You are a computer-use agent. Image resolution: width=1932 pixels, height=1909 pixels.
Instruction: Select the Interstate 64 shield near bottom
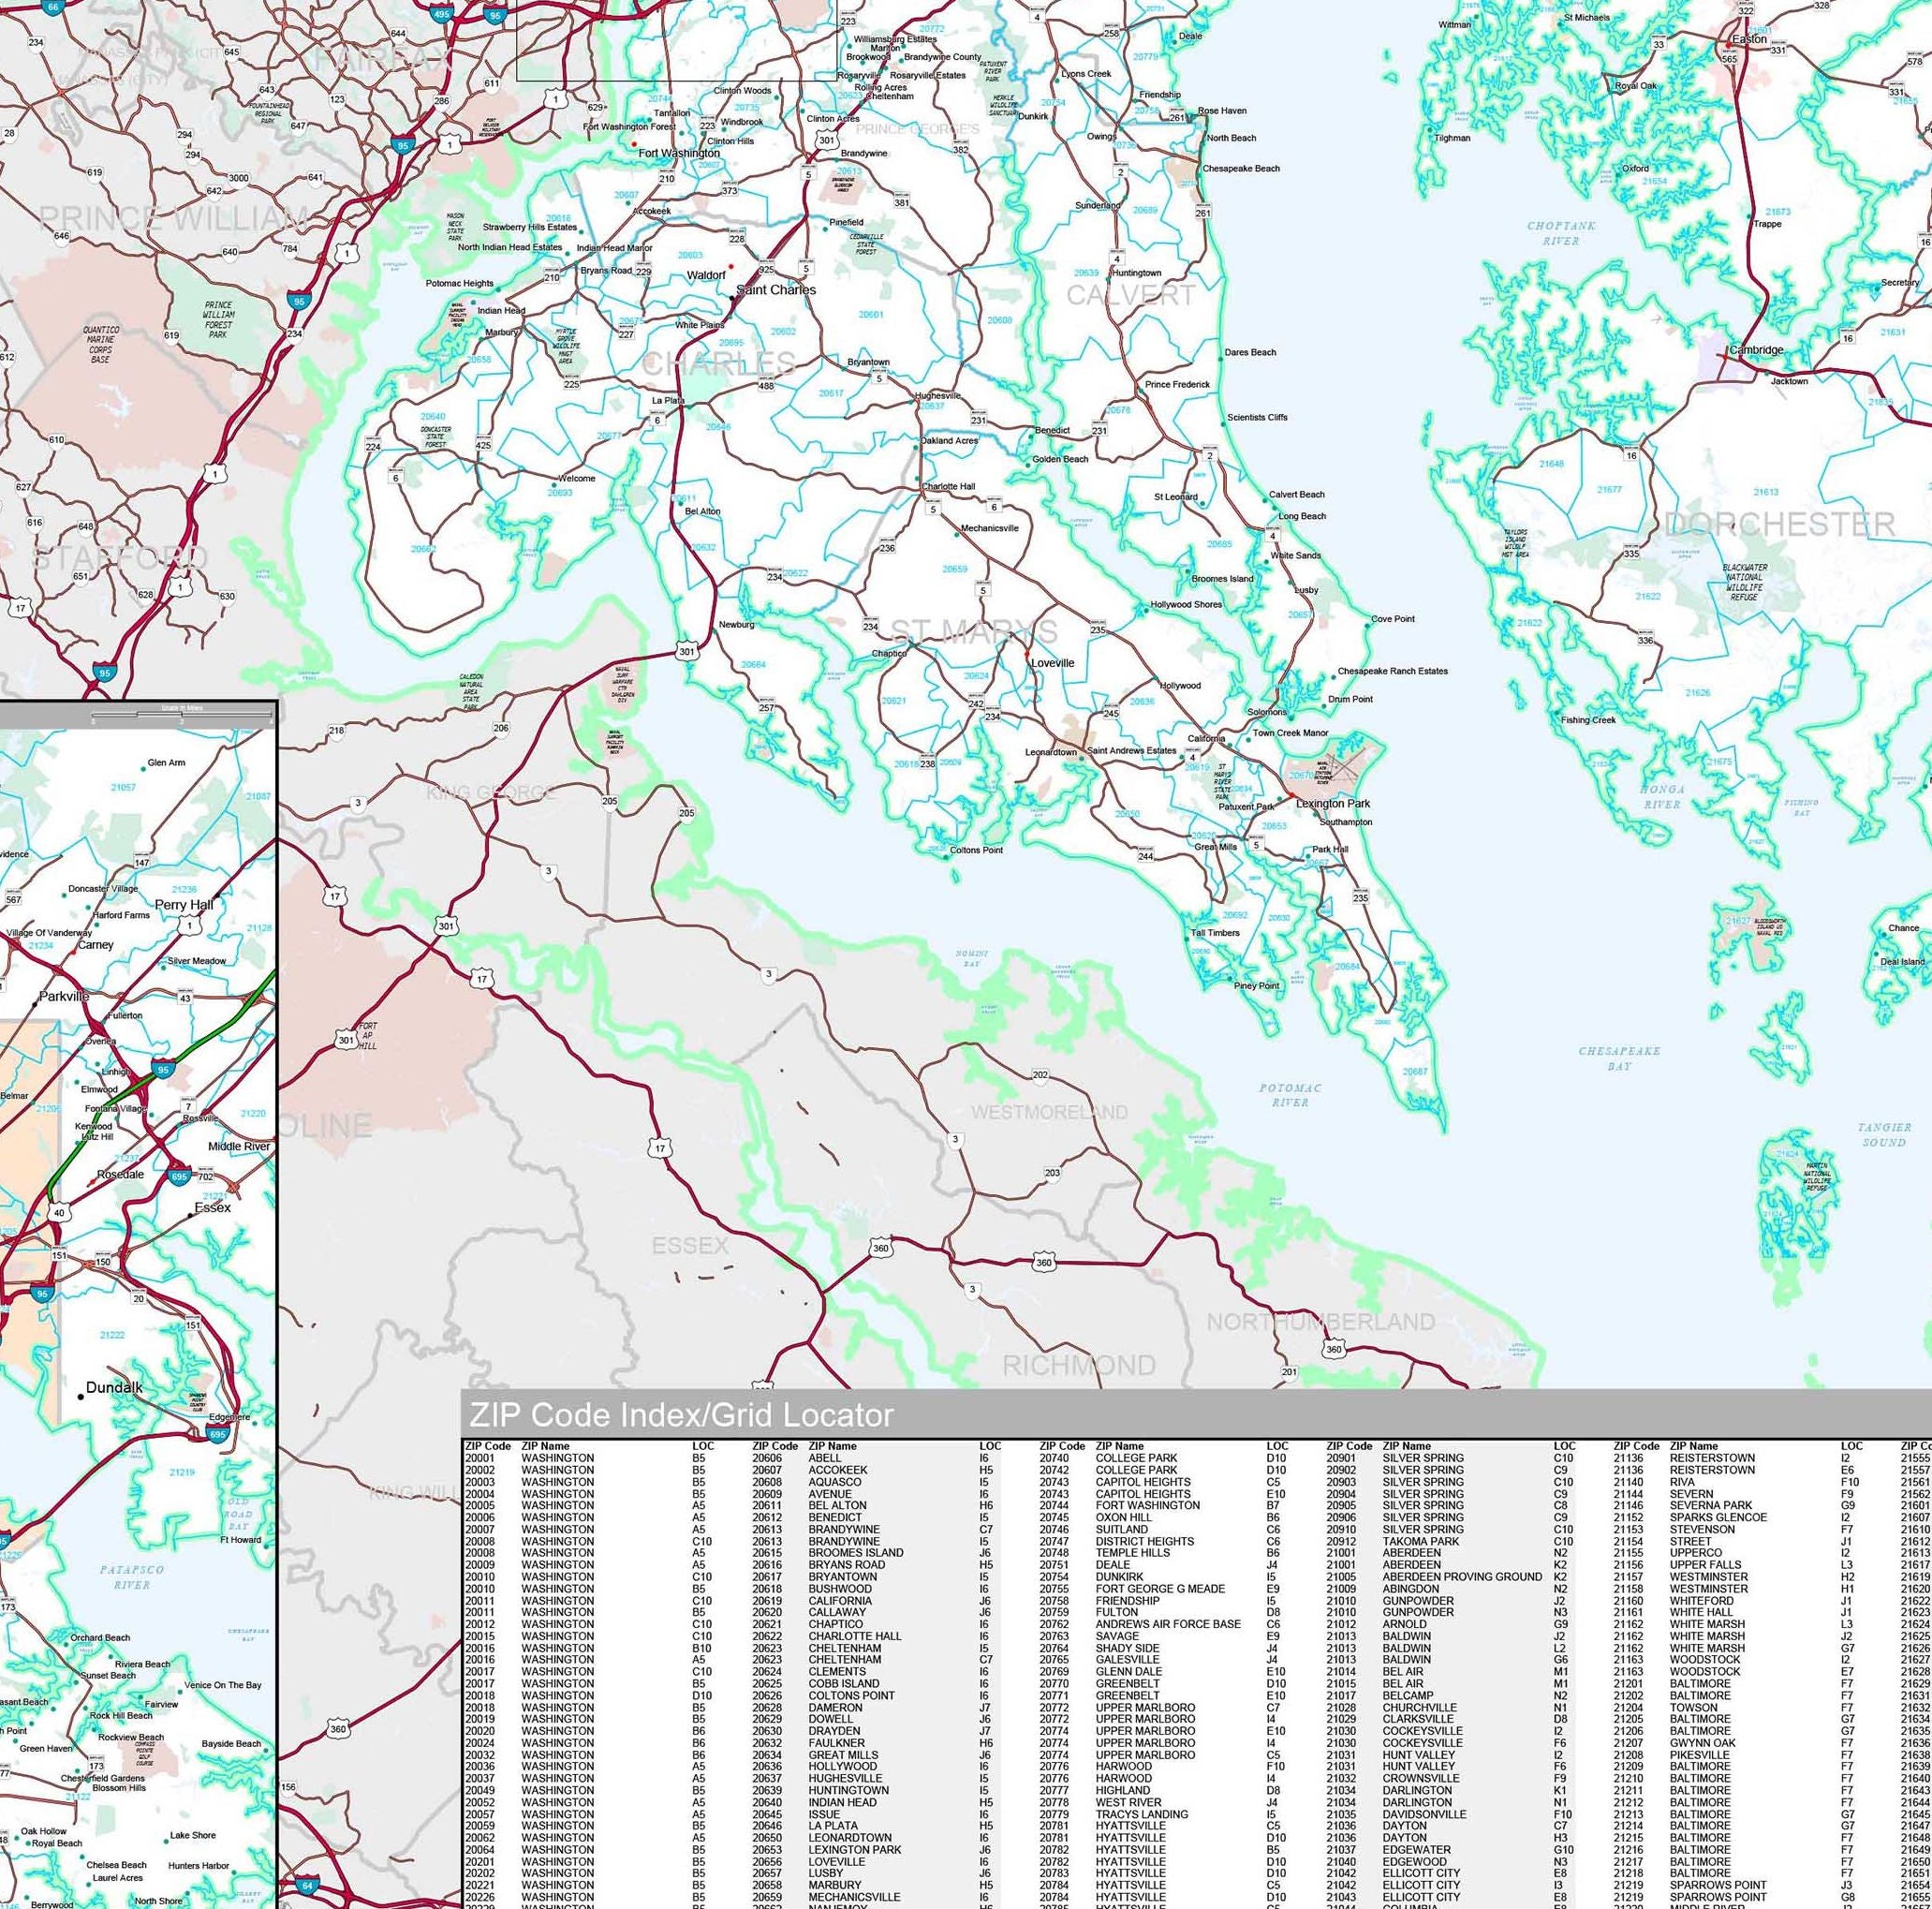[308, 1886]
